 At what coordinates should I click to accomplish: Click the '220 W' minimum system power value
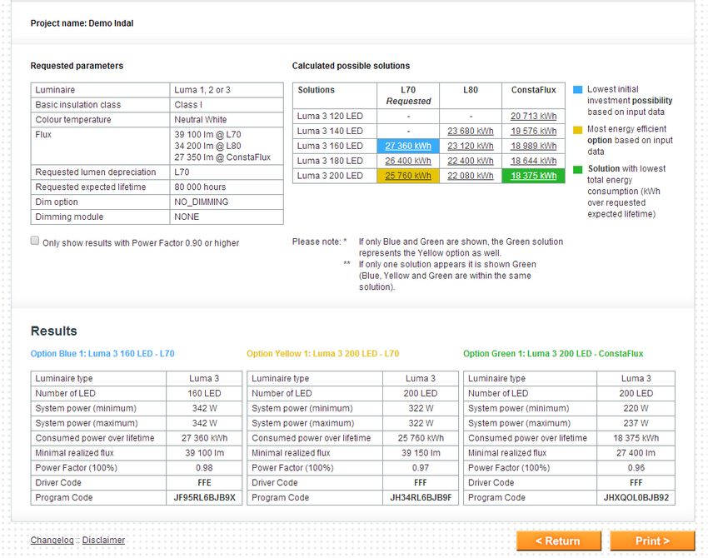pos(636,408)
